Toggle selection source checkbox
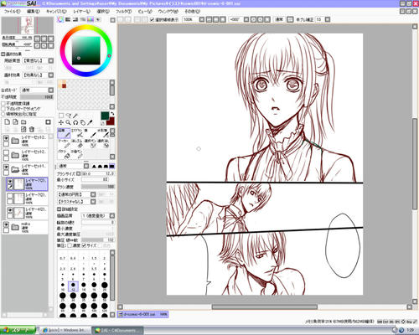 point(3,114)
